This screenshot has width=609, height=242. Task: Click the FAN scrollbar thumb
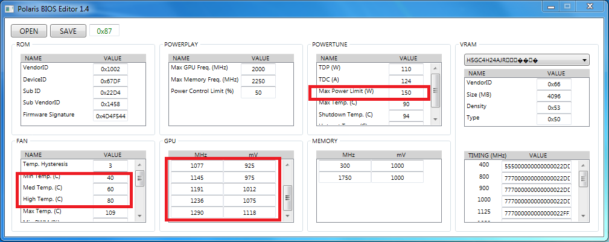pyautogui.click(x=140, y=179)
